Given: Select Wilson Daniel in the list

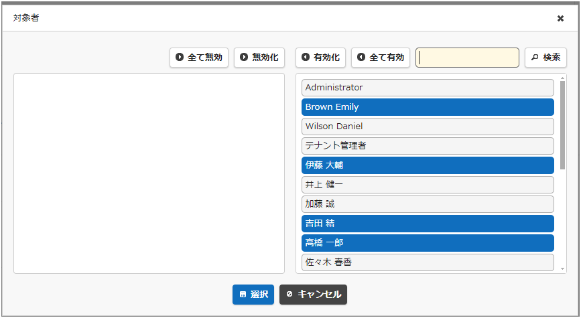Looking at the screenshot, I should (x=428, y=127).
